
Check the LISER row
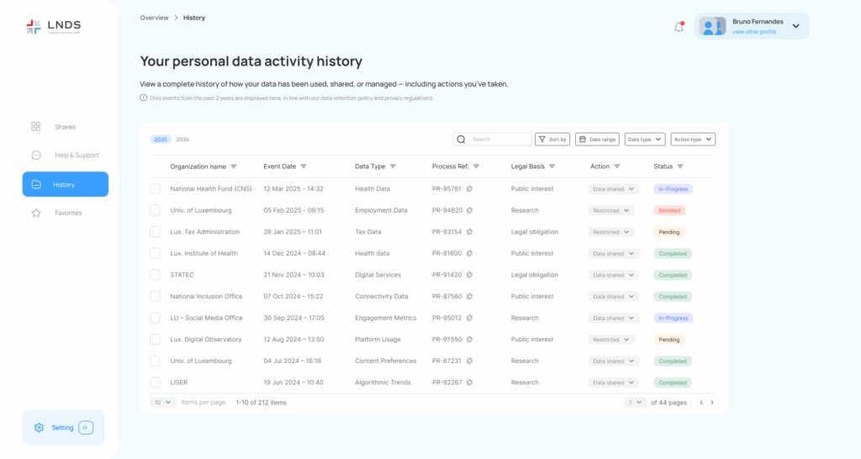tap(156, 382)
